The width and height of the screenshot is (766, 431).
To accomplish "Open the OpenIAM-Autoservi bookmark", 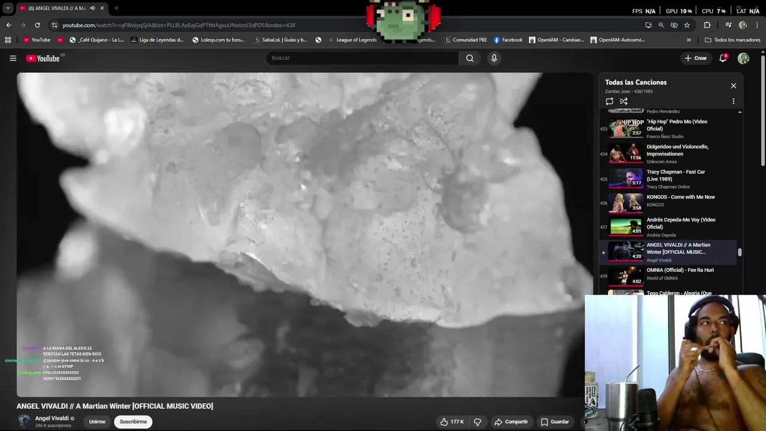I will (x=618, y=40).
